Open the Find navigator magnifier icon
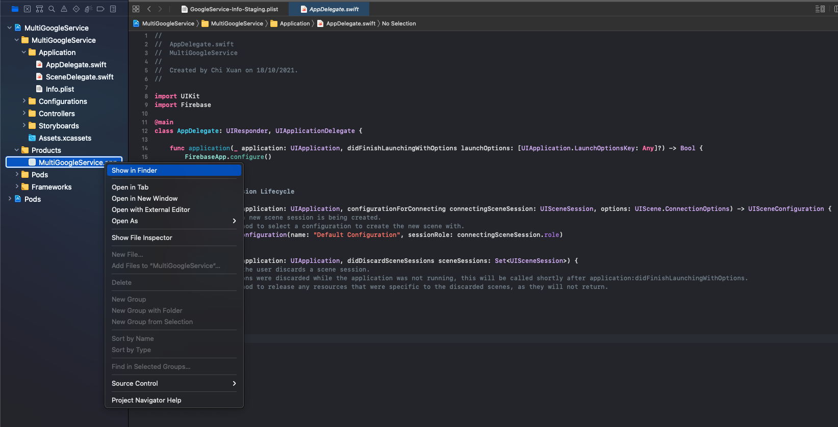The height and width of the screenshot is (427, 838). coord(52,9)
